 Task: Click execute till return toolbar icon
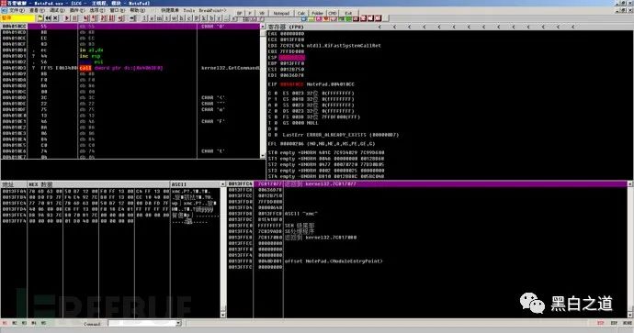pos(121,18)
